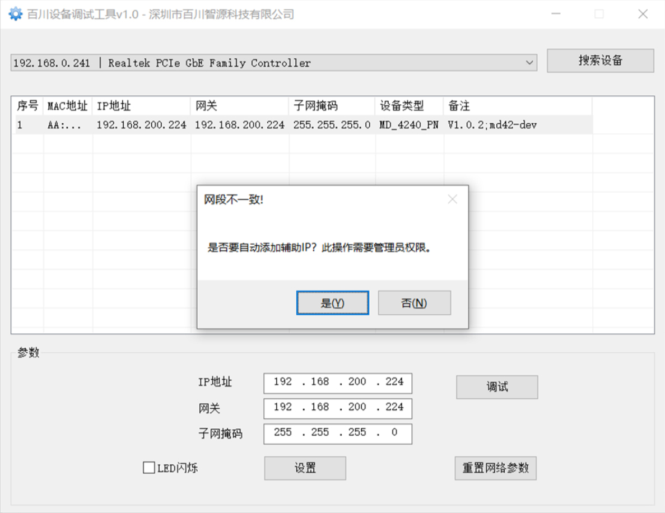Close the 网段不一致 dialog via its X
The width and height of the screenshot is (665, 513).
[x=452, y=199]
